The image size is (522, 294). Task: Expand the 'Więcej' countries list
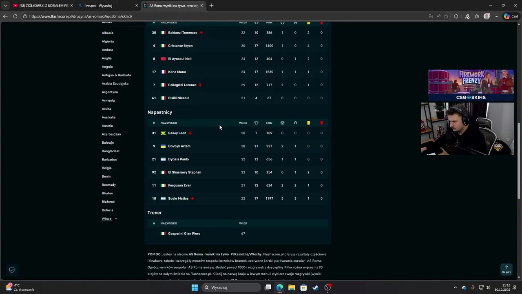click(110, 219)
